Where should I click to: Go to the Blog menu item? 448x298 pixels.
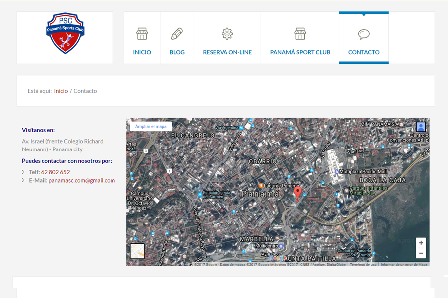click(177, 52)
